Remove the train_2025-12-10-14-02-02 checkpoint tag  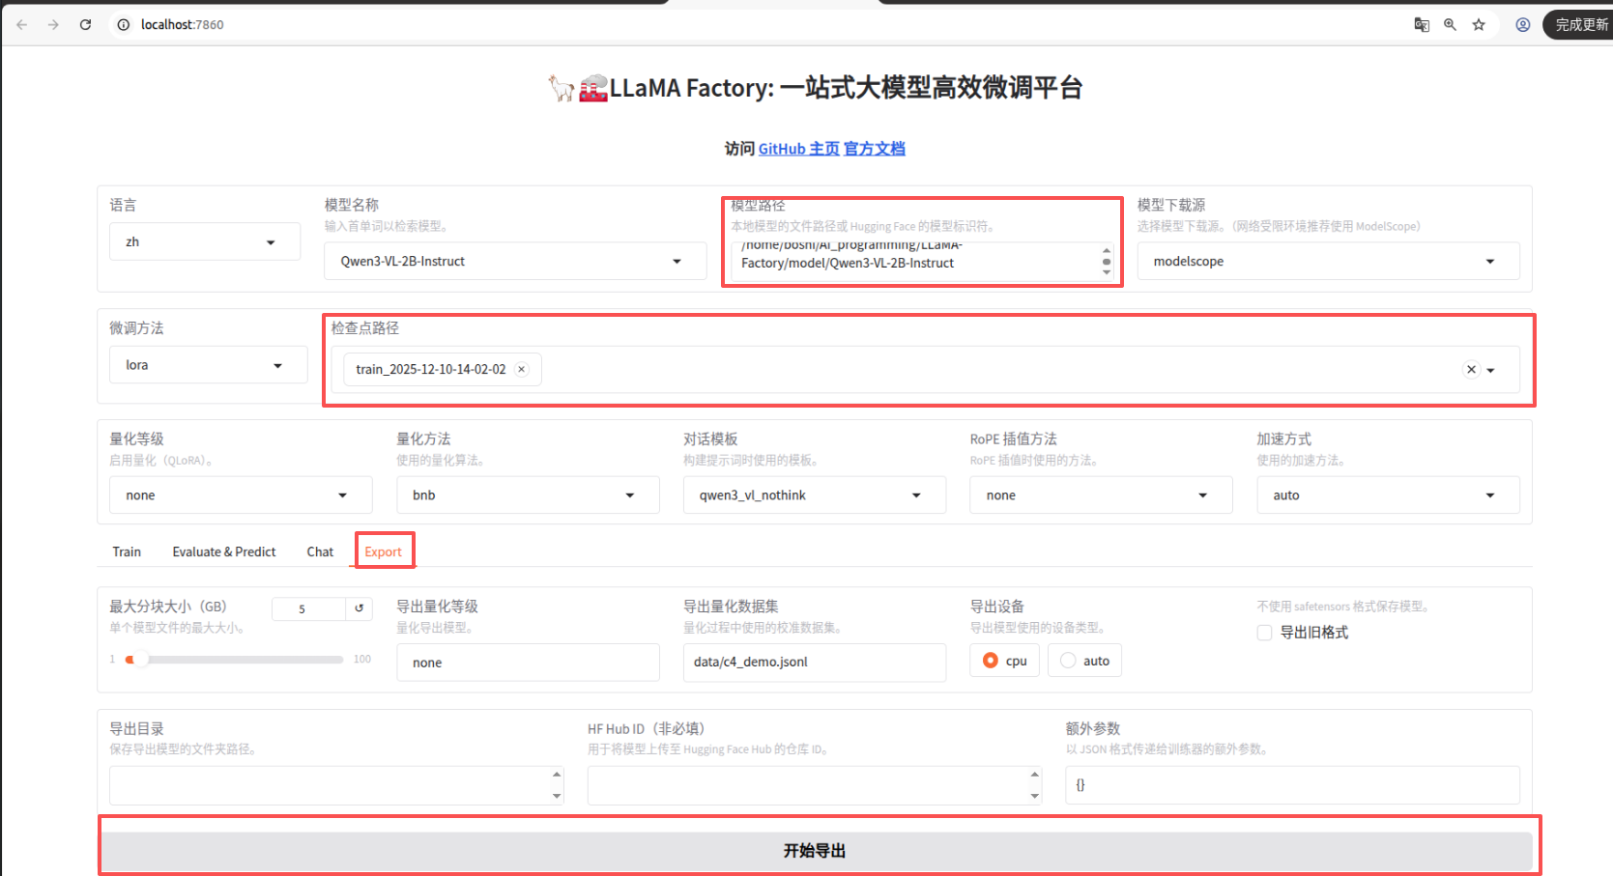point(522,369)
